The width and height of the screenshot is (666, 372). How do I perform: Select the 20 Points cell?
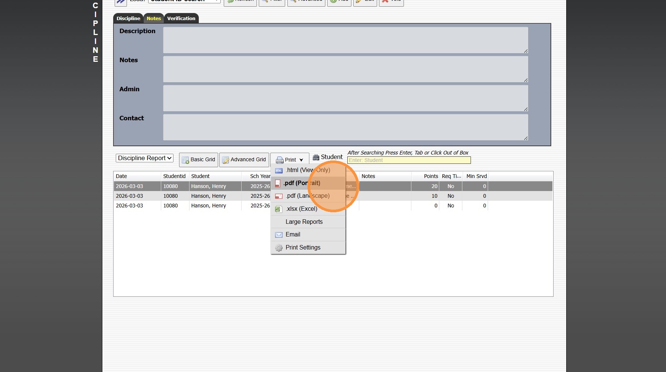[x=425, y=186]
